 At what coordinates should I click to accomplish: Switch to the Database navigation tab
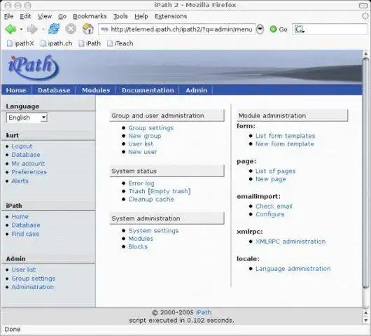54,90
